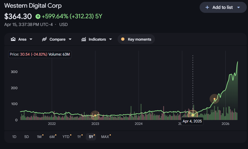Select the 5D time range
Image resolution: width=248 pixels, height=149 pixels.
(27, 137)
